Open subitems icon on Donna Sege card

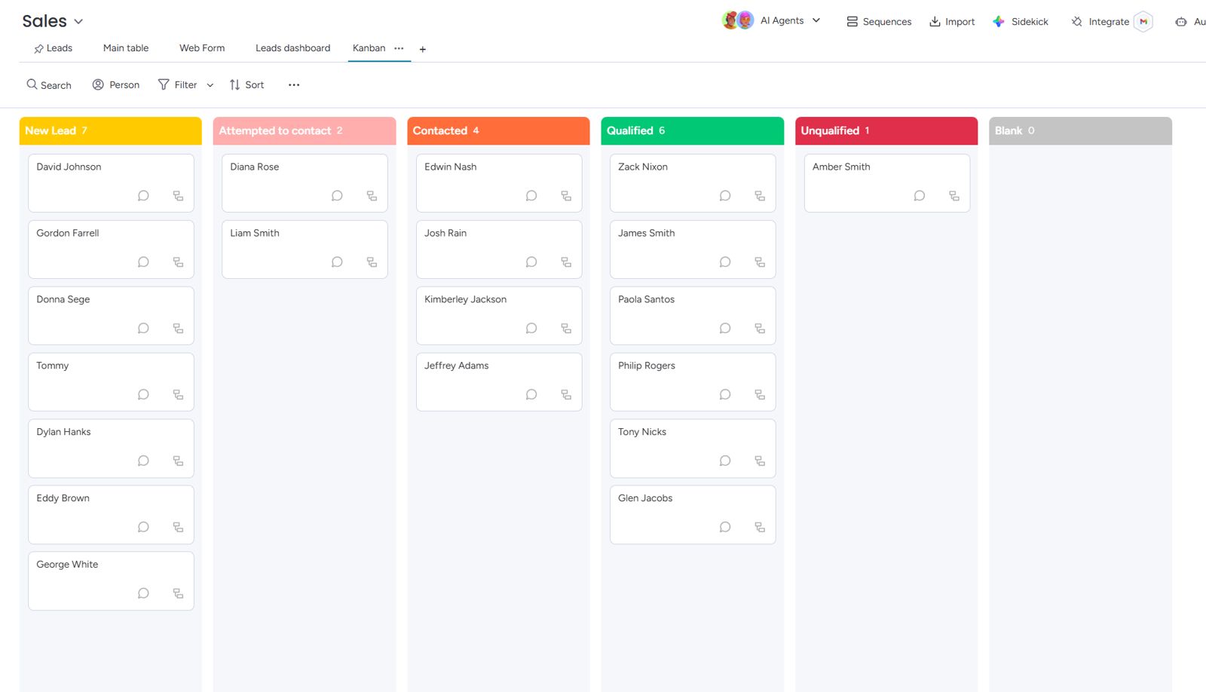(x=178, y=329)
